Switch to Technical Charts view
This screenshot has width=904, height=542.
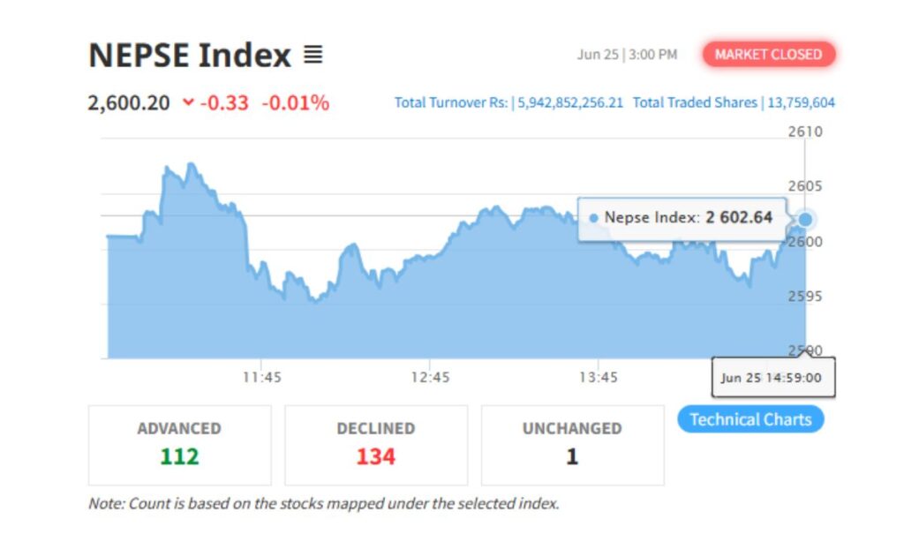(750, 418)
